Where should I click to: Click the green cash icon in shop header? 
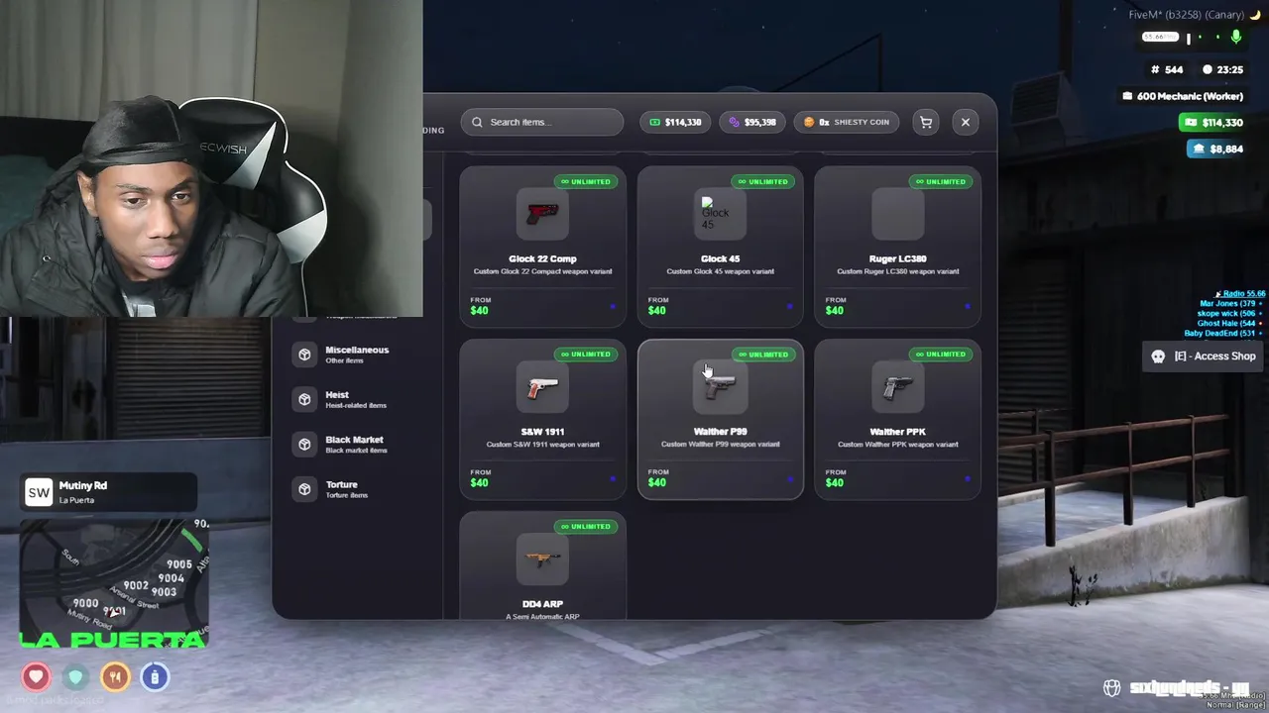coord(655,122)
